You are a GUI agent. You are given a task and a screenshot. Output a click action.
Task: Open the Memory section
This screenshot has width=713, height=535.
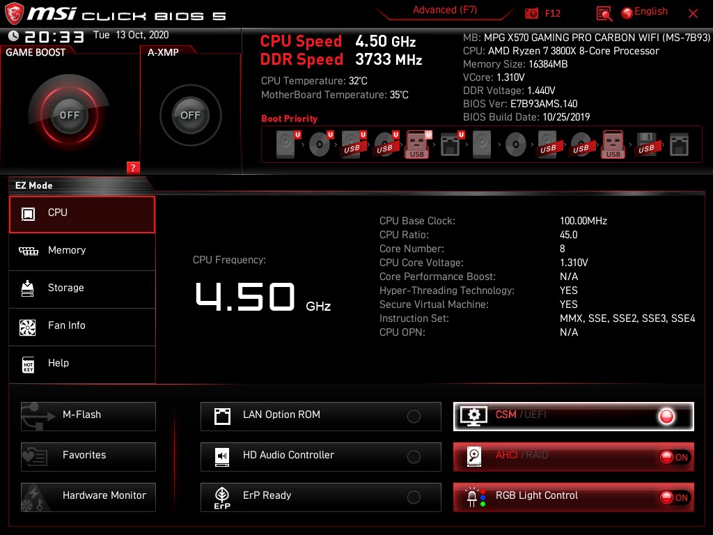82,251
